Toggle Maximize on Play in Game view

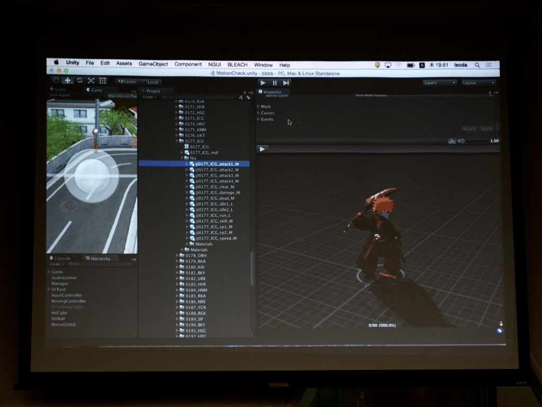[x=122, y=96]
